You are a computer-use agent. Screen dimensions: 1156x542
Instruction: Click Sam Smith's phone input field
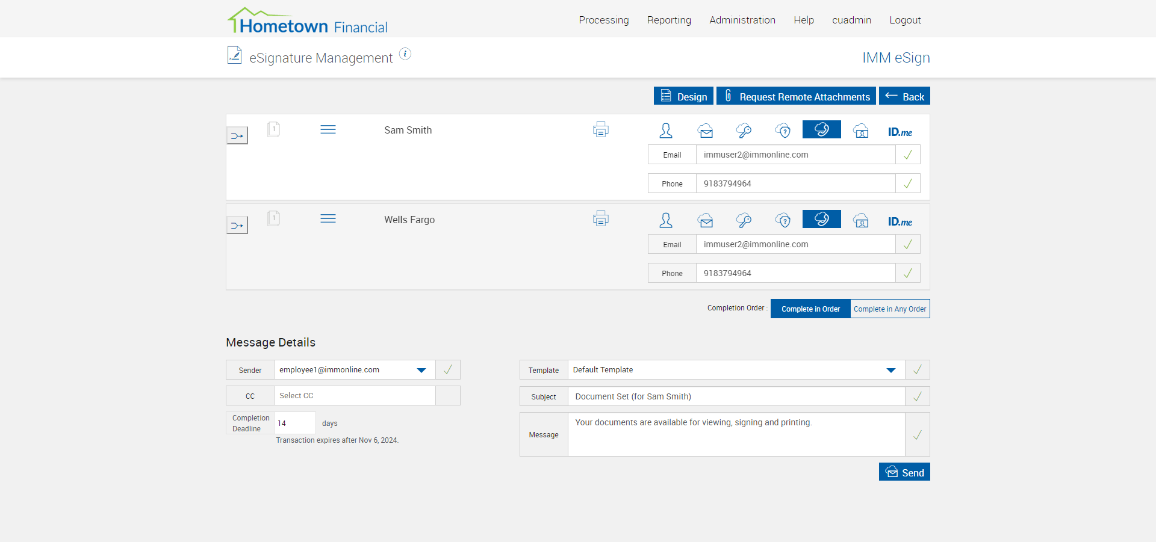point(795,183)
